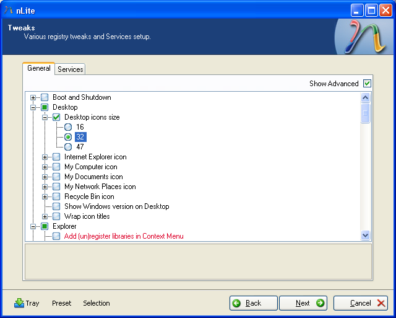
Task: Toggle the Desktop group checkbox
Action: 45,107
